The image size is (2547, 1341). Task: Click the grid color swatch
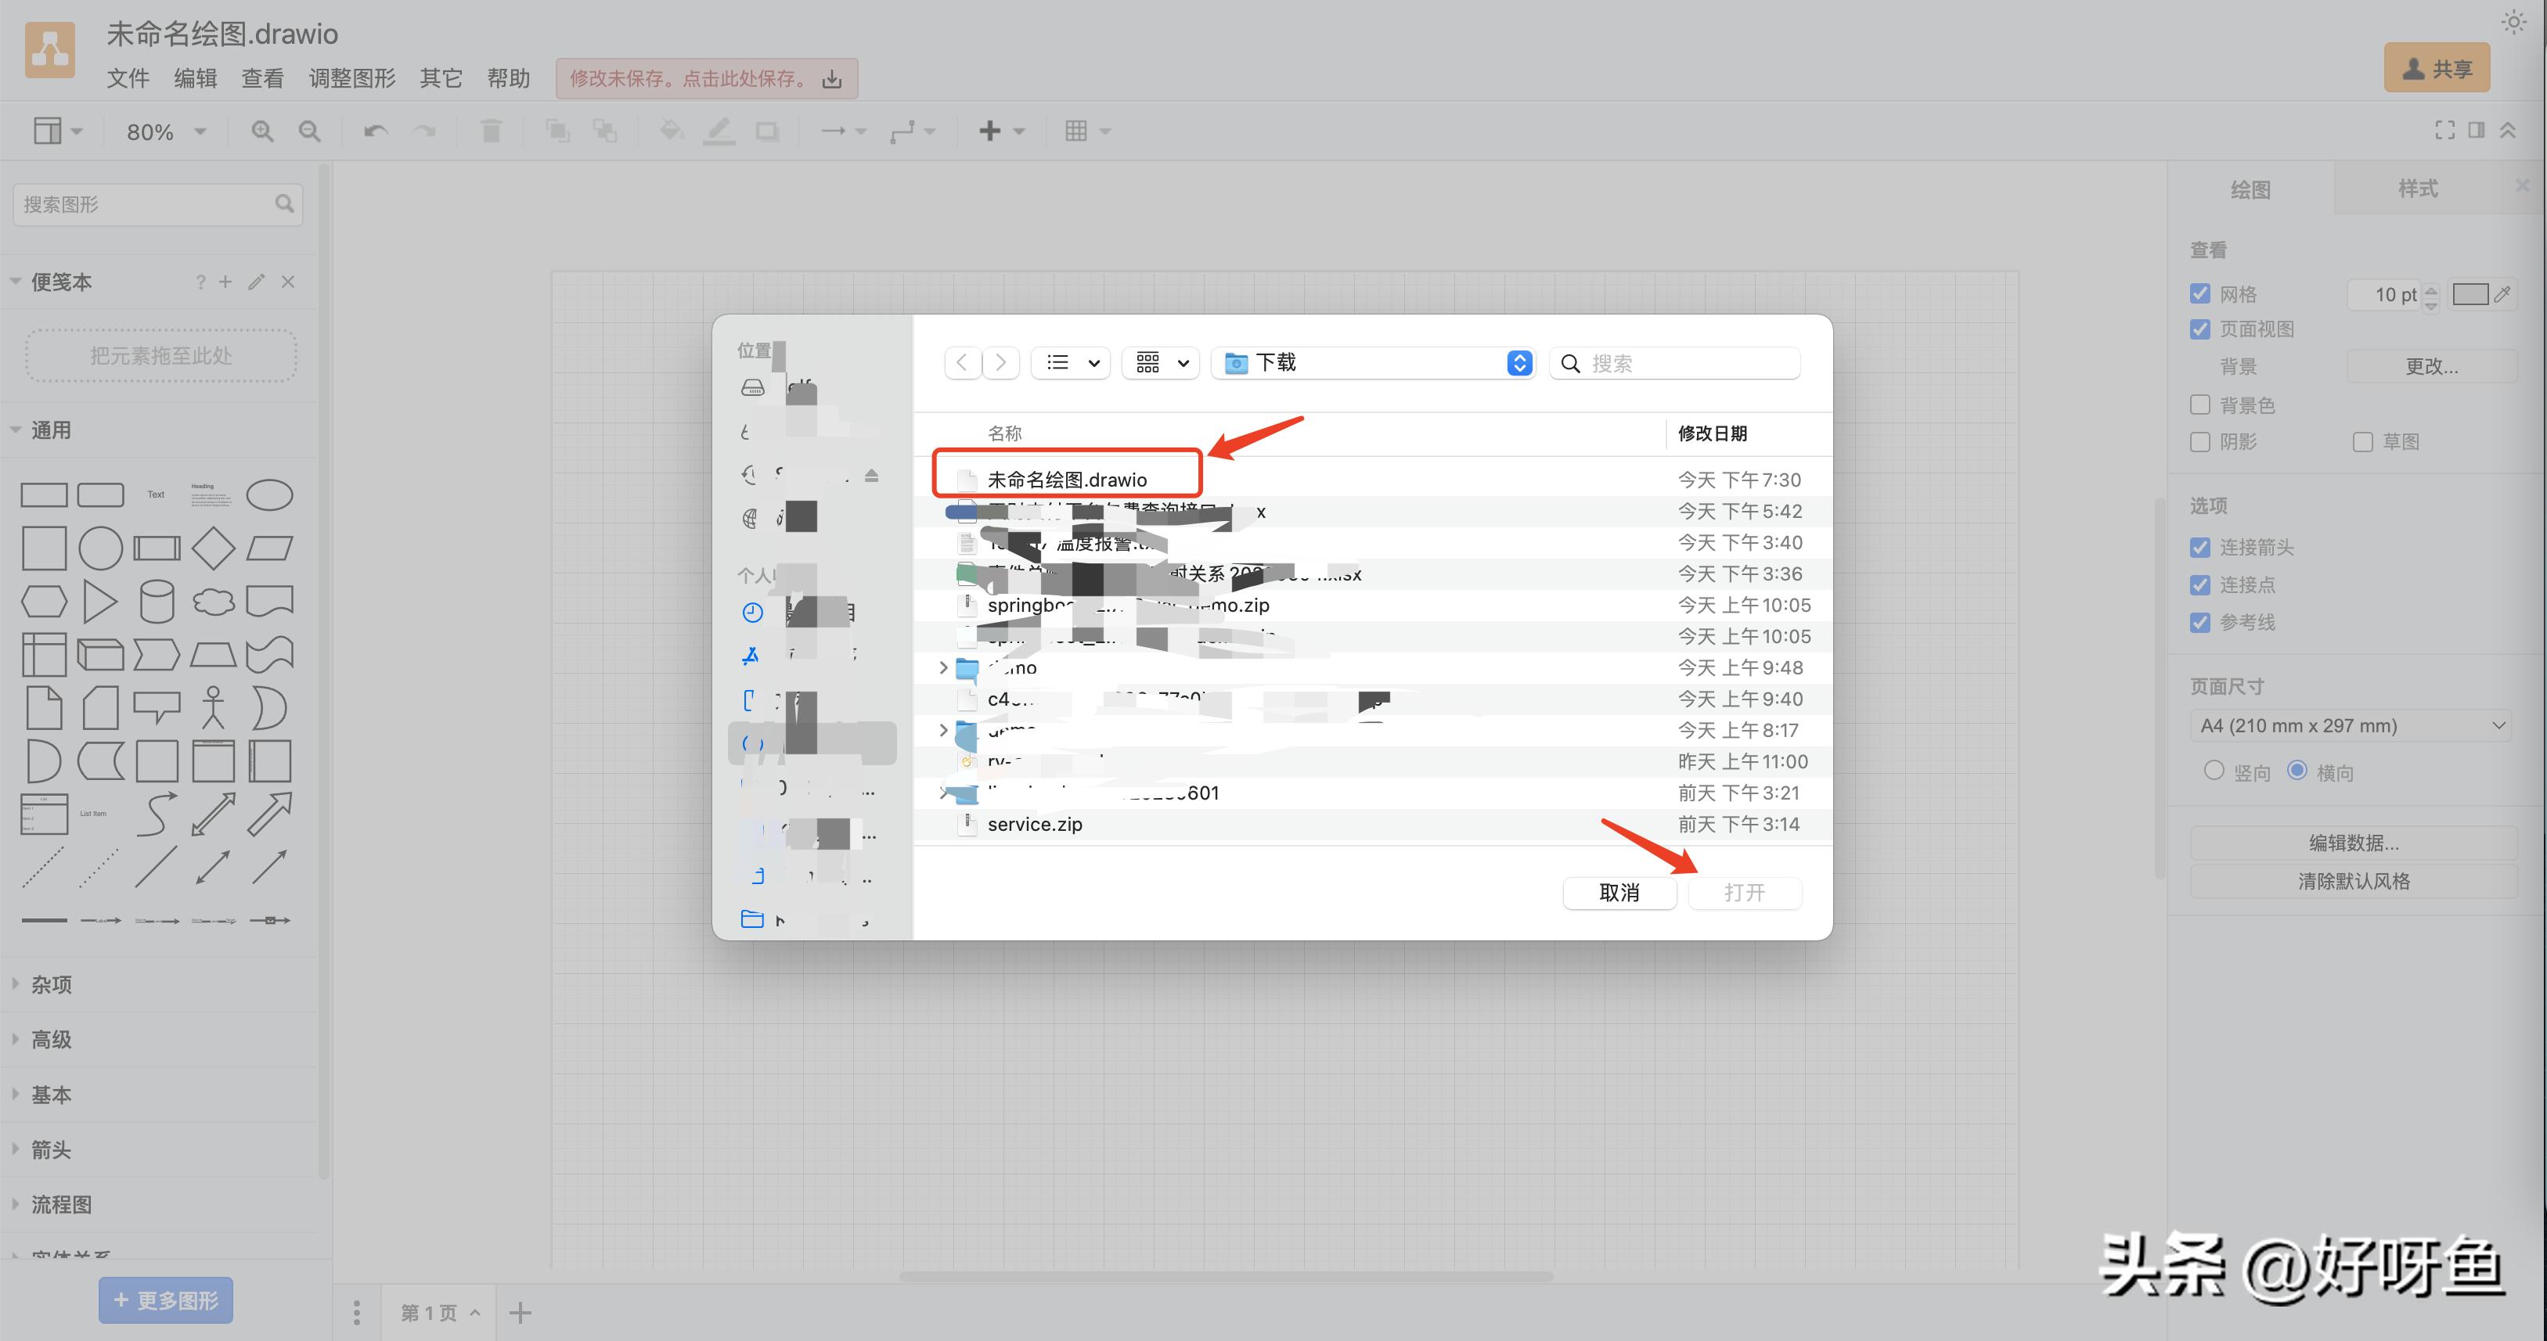[x=2470, y=294]
